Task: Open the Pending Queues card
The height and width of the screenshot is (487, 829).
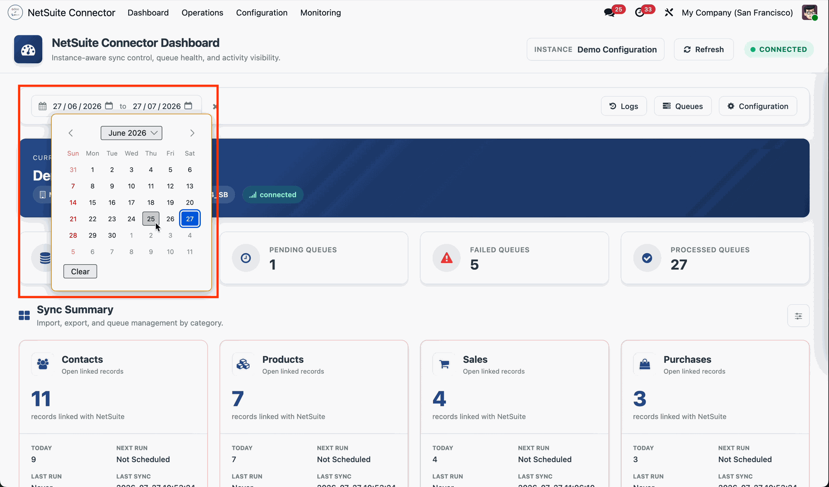Action: (314, 258)
